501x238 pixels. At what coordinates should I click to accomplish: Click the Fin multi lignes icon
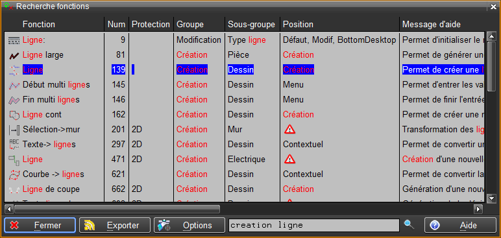tap(14, 100)
